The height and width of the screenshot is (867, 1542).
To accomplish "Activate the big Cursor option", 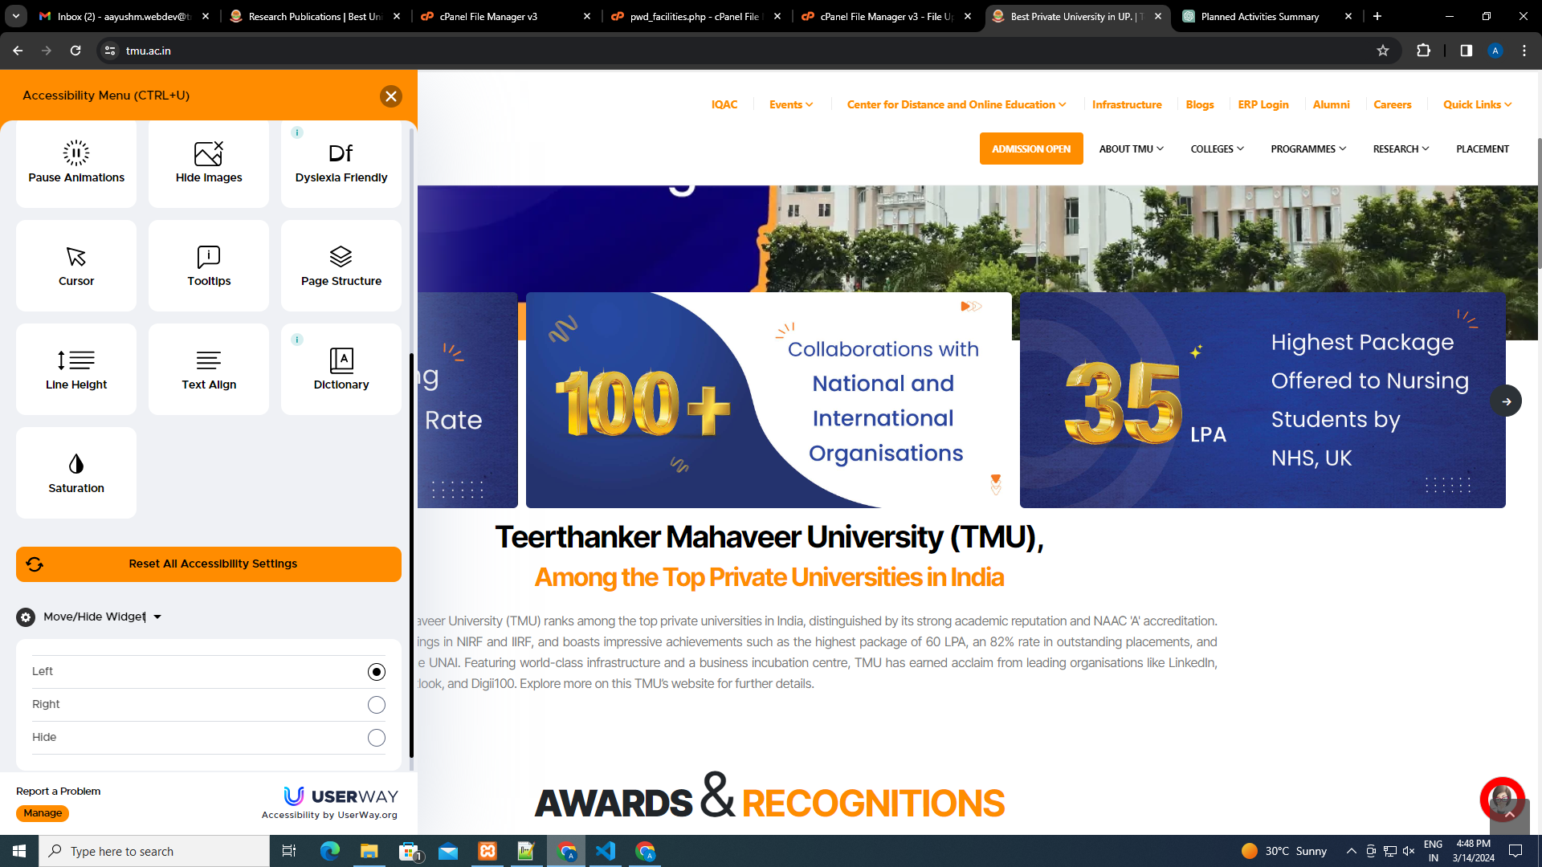I will (x=75, y=266).
